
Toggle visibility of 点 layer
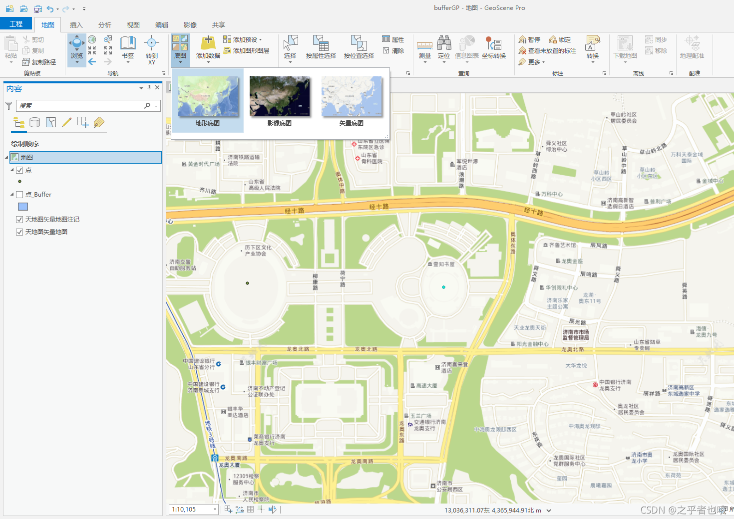click(19, 170)
